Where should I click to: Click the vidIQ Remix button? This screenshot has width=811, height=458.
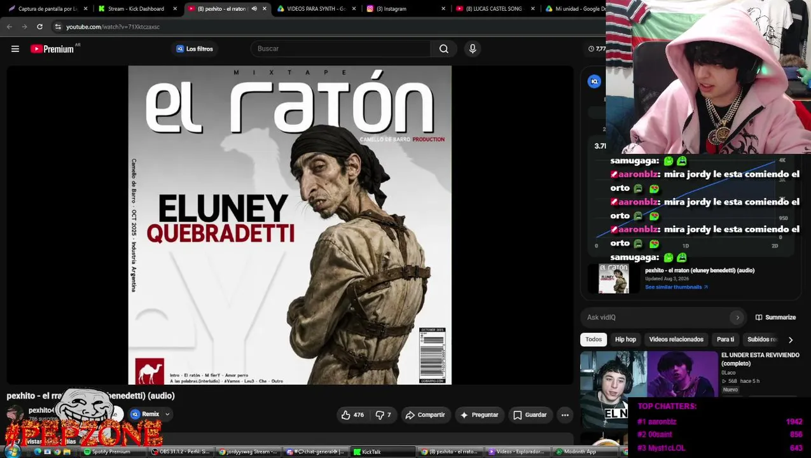click(x=145, y=414)
